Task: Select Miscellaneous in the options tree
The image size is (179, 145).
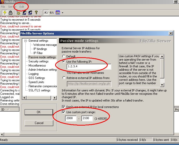Action: 37,66
